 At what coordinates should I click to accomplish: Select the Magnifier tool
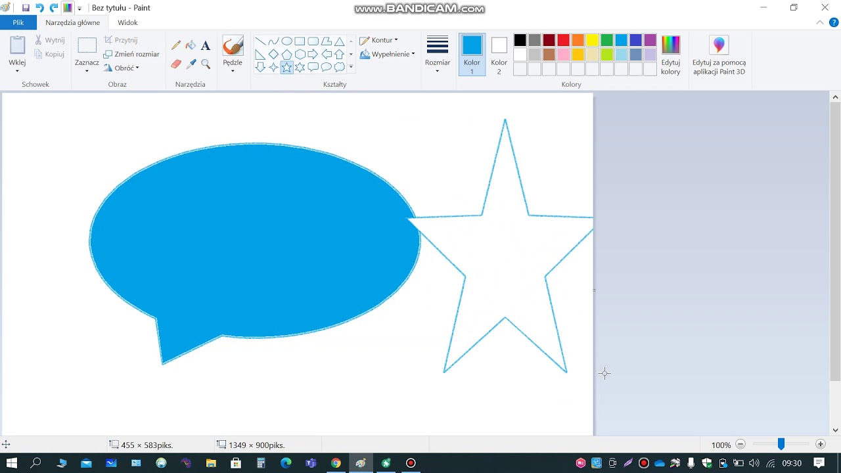(206, 64)
